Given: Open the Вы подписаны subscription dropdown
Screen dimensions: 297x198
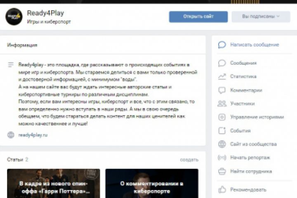Looking at the screenshot, I should [x=261, y=16].
